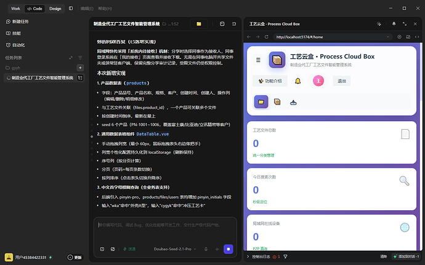Open the 编辑(E) menu
This screenshot has height=265, width=425.
pos(87,9)
